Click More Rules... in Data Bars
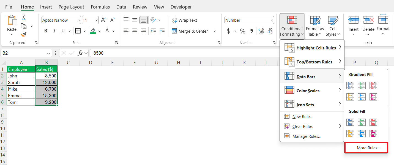 pos(366,148)
